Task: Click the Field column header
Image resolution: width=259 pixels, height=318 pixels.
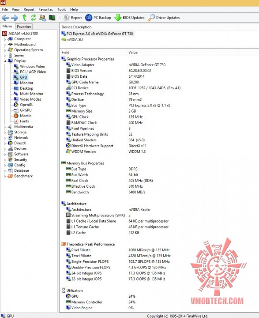Action: (x=93, y=52)
